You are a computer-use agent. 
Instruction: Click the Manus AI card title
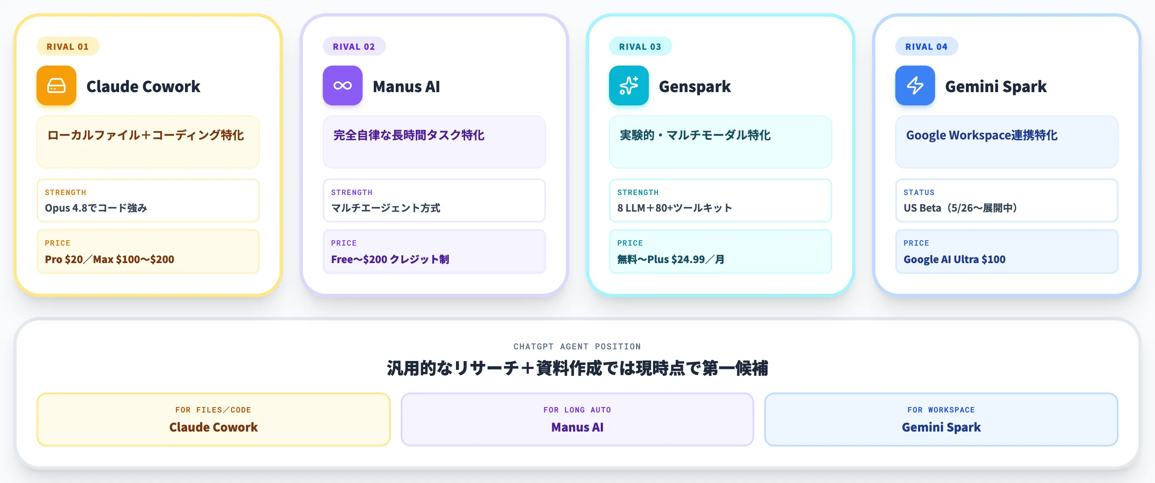click(x=406, y=86)
